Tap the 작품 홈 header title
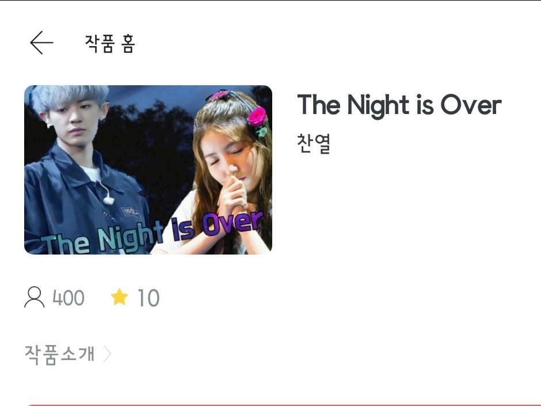541x406 pixels. coord(110,44)
